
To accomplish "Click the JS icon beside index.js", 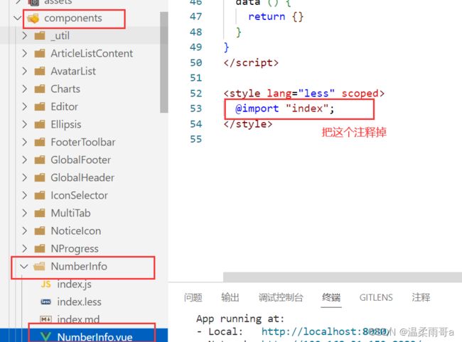I will pos(45,284).
